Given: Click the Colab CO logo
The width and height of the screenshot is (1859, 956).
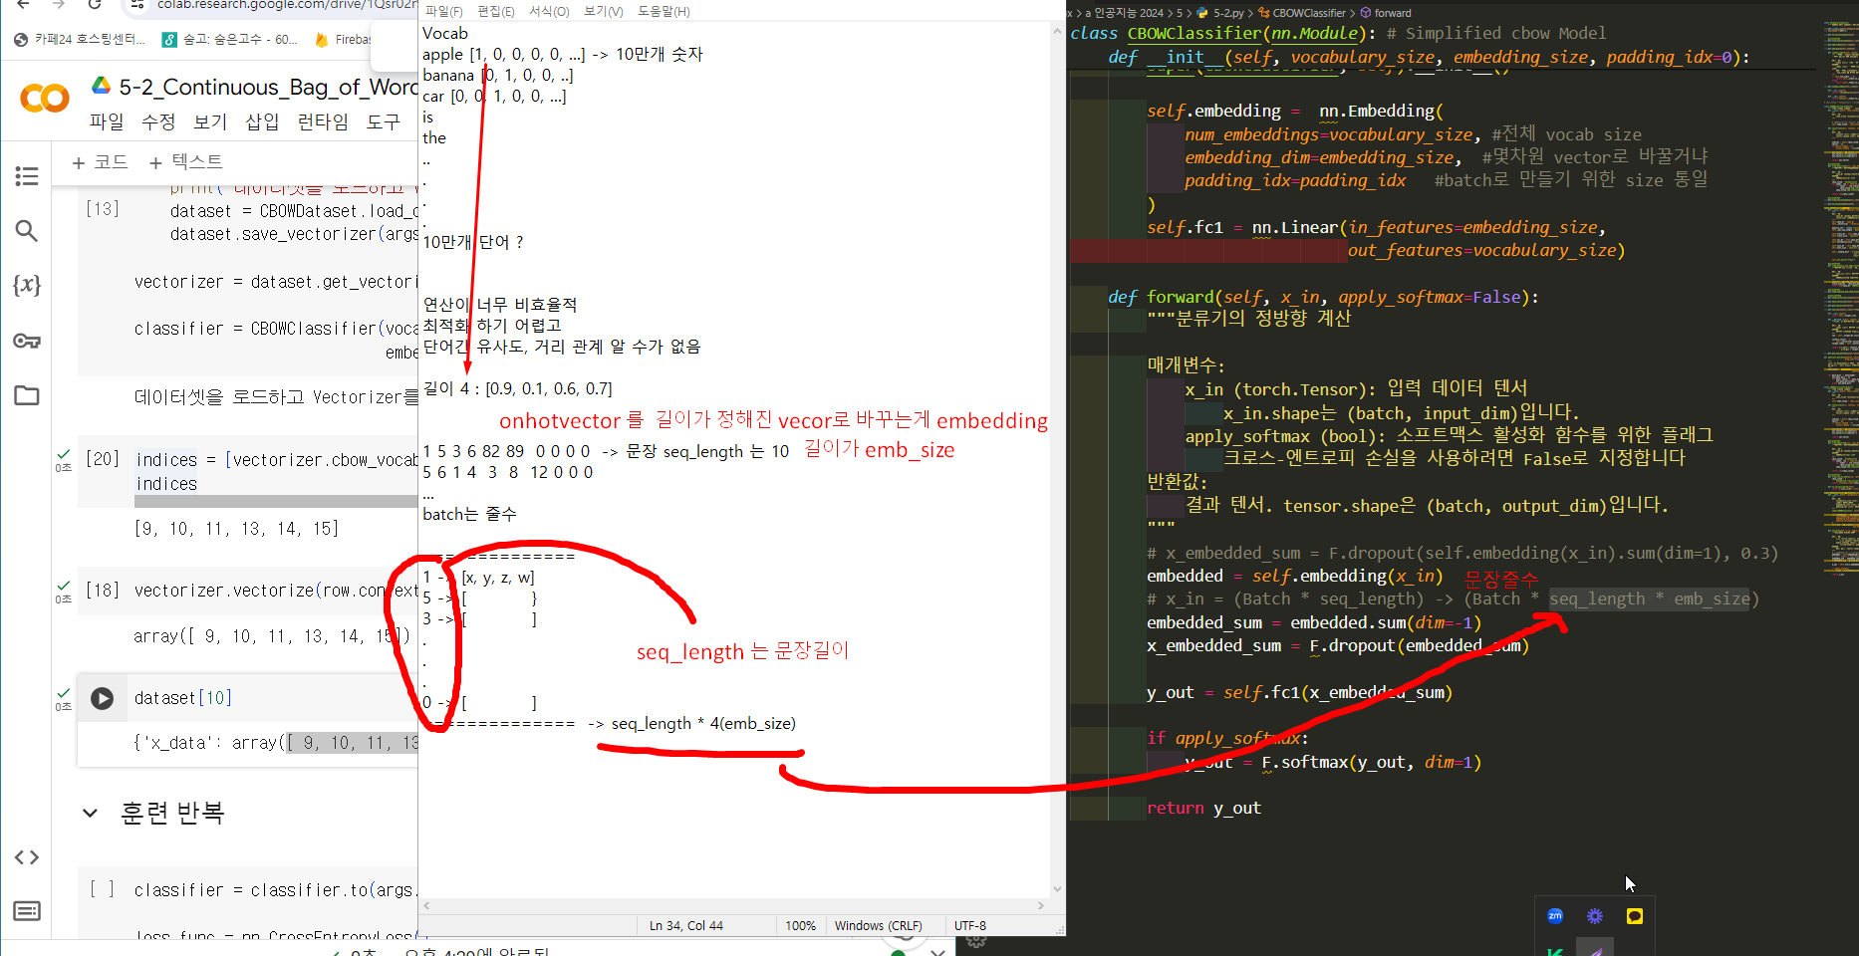Looking at the screenshot, I should coord(45,98).
